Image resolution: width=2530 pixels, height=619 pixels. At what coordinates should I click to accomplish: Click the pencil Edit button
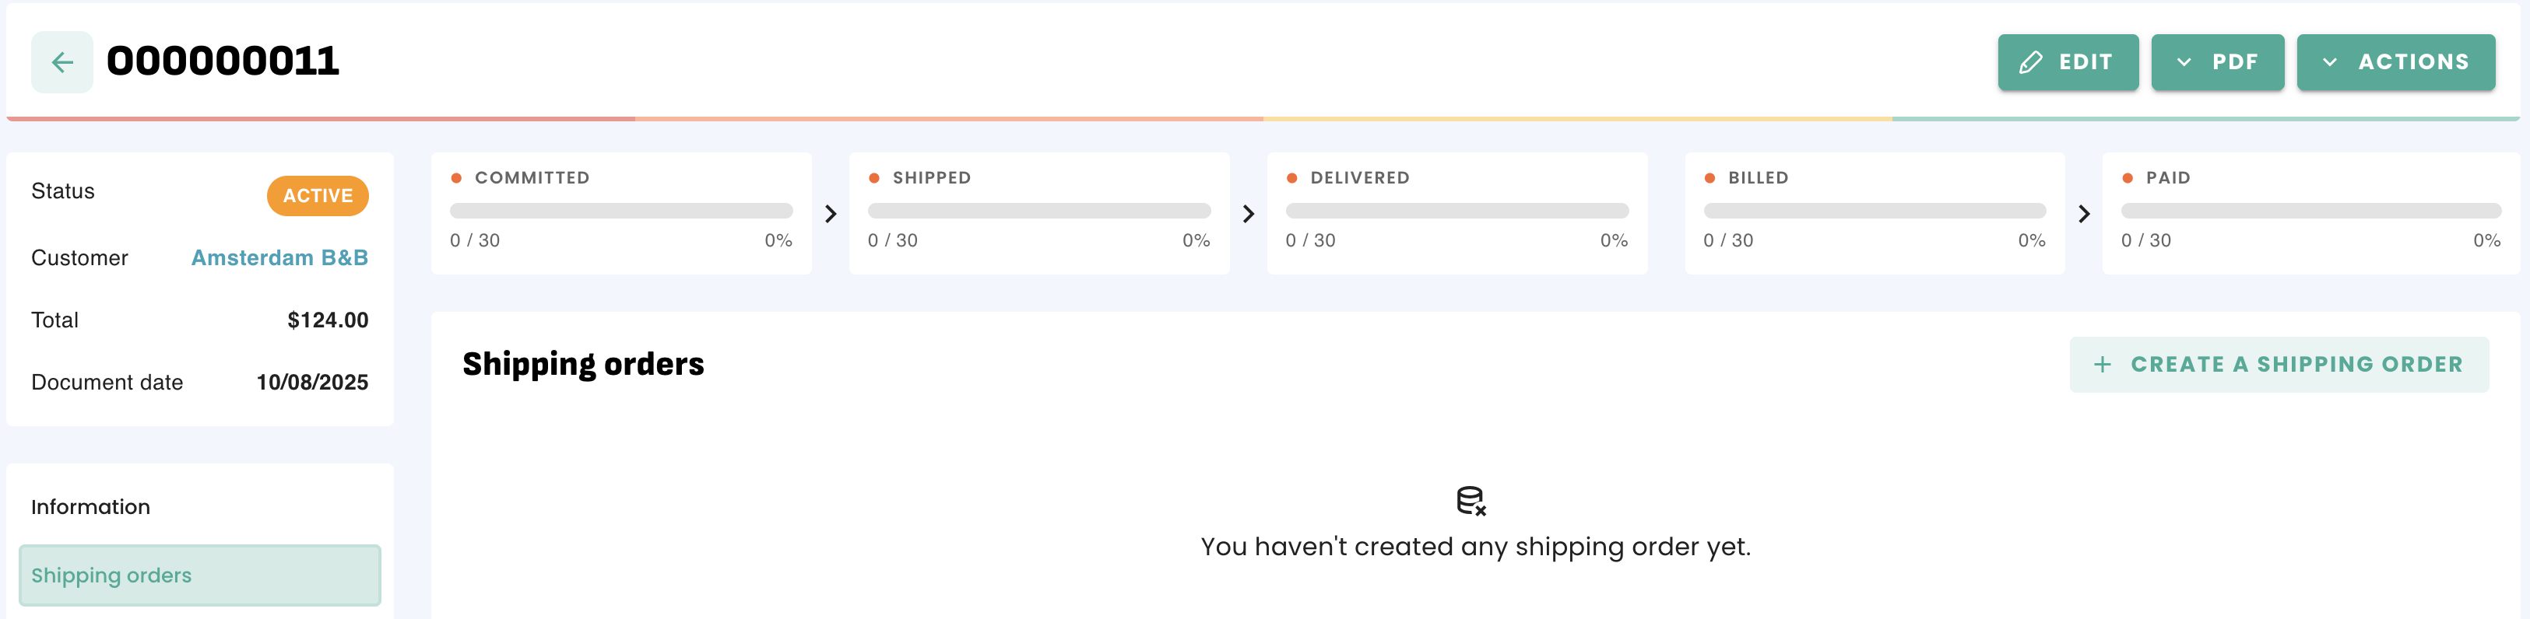[x=2068, y=63]
